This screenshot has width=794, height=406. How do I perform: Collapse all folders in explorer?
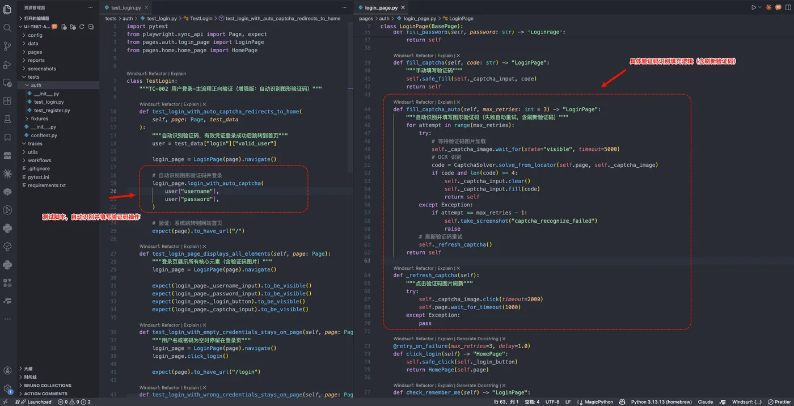pos(91,27)
